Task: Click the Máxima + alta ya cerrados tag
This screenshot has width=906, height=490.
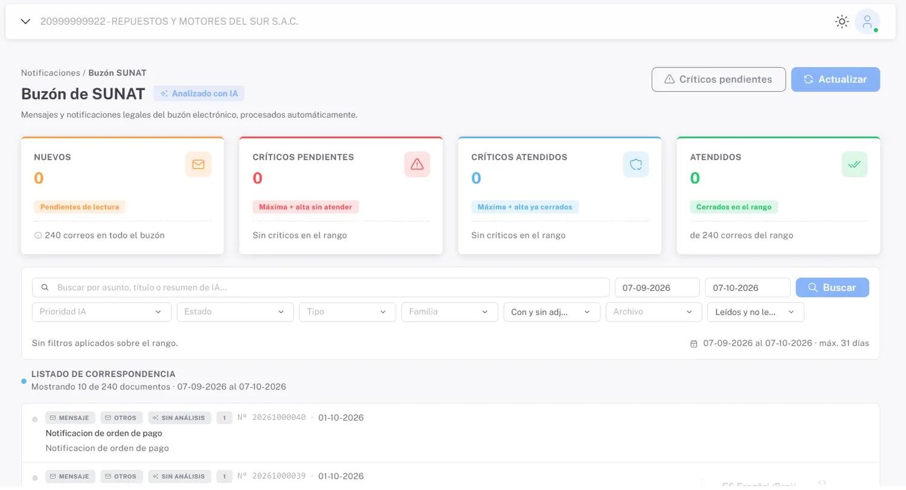Action: [525, 207]
